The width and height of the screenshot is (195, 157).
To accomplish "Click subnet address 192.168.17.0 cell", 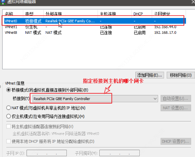I will pos(165,33).
